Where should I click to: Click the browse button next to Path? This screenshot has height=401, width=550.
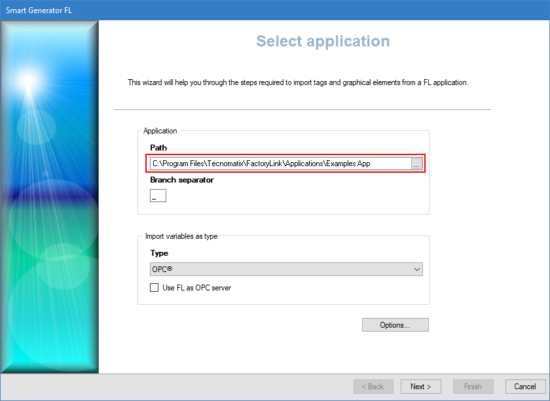click(x=416, y=164)
